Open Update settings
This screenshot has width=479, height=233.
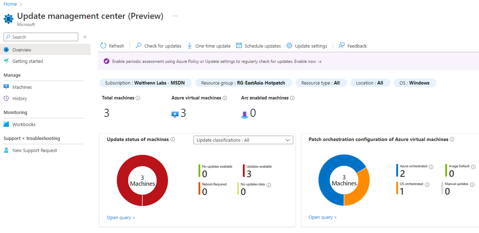[307, 46]
